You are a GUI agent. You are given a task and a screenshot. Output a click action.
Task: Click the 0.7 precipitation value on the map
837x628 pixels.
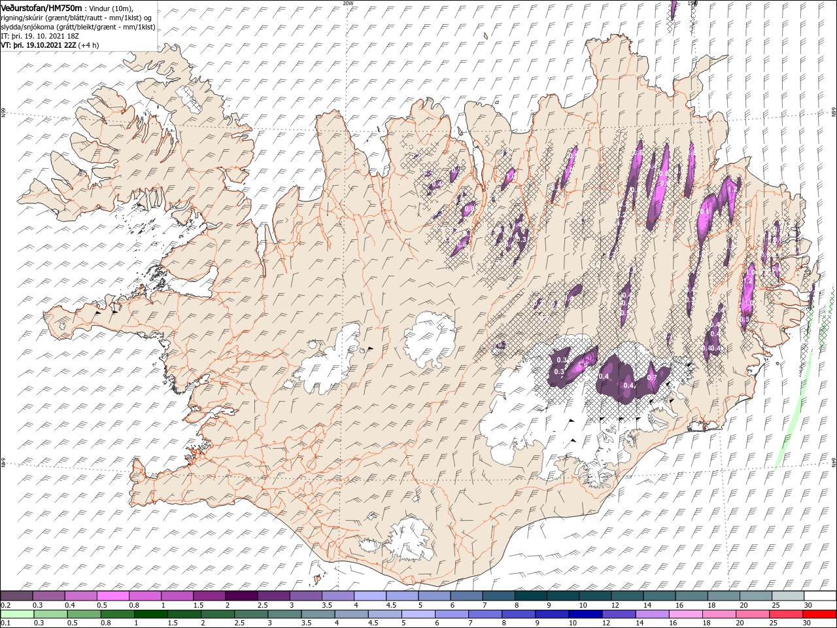[x=651, y=377]
